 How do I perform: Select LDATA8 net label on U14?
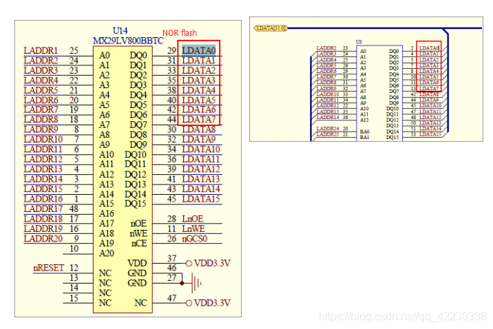click(199, 130)
